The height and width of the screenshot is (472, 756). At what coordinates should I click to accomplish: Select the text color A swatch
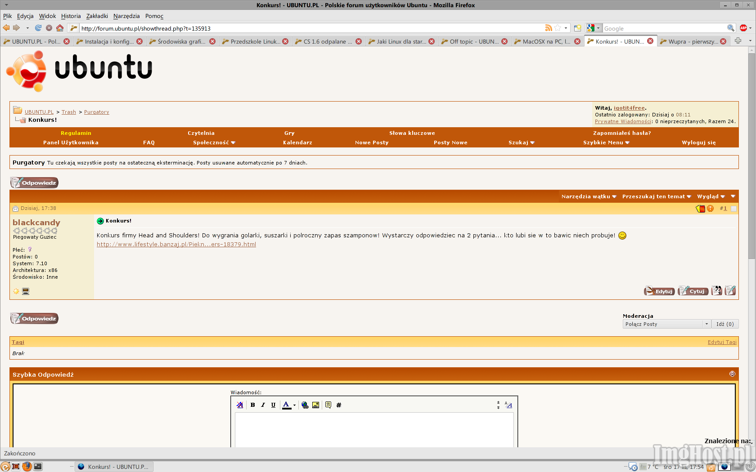coord(287,405)
